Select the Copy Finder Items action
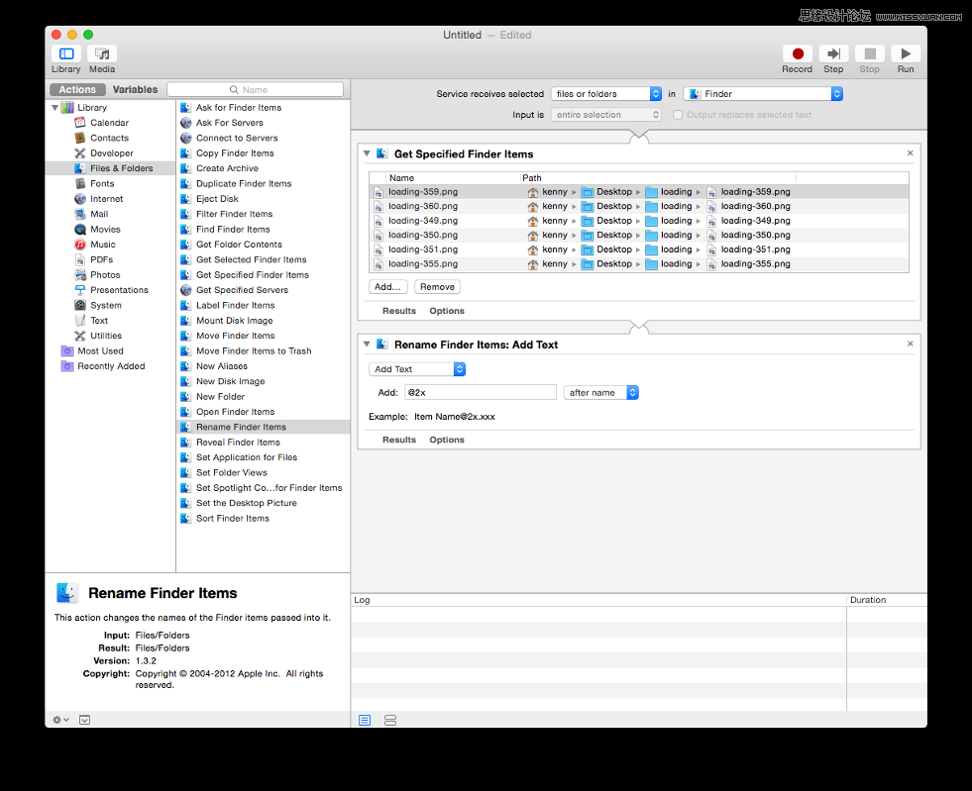 (x=265, y=153)
